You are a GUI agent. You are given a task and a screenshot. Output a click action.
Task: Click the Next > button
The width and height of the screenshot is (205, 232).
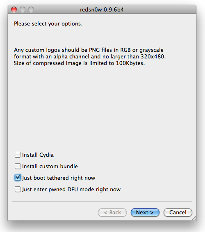145,213
